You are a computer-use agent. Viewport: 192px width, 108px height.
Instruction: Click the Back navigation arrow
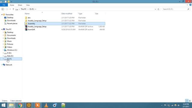[x=3, y=9]
